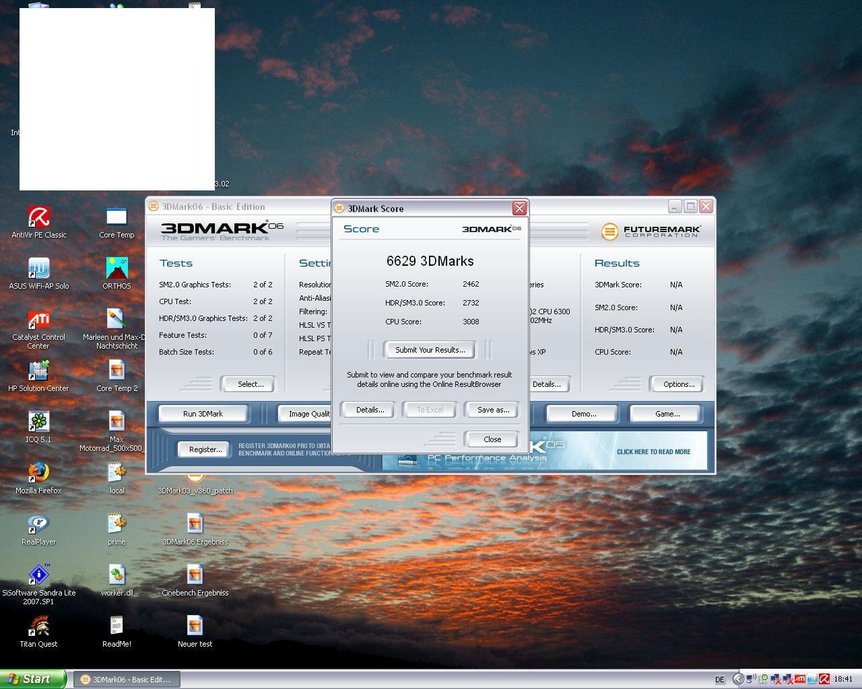Close the 3DMark Score dialog with X
862x689 pixels.
[519, 209]
